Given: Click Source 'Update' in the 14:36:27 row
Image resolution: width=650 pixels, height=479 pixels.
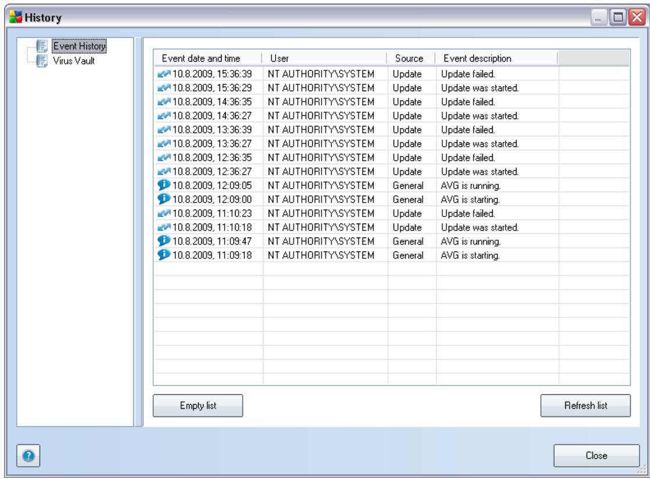Looking at the screenshot, I should (407, 116).
